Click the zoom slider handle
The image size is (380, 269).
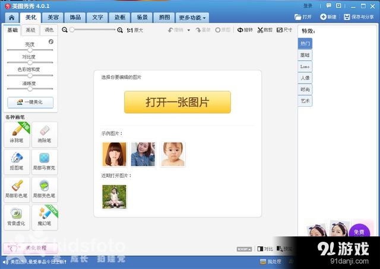pyautogui.click(x=72, y=30)
